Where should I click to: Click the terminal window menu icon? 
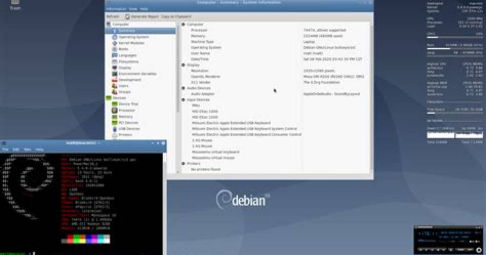point(4,143)
